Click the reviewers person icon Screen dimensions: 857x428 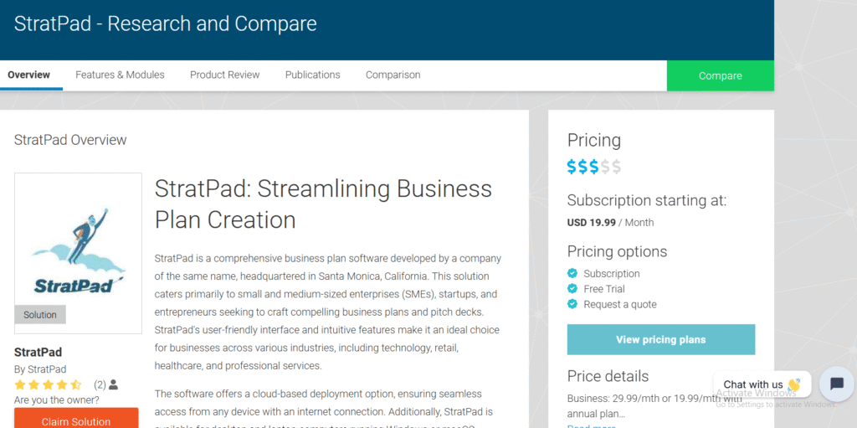coord(114,384)
